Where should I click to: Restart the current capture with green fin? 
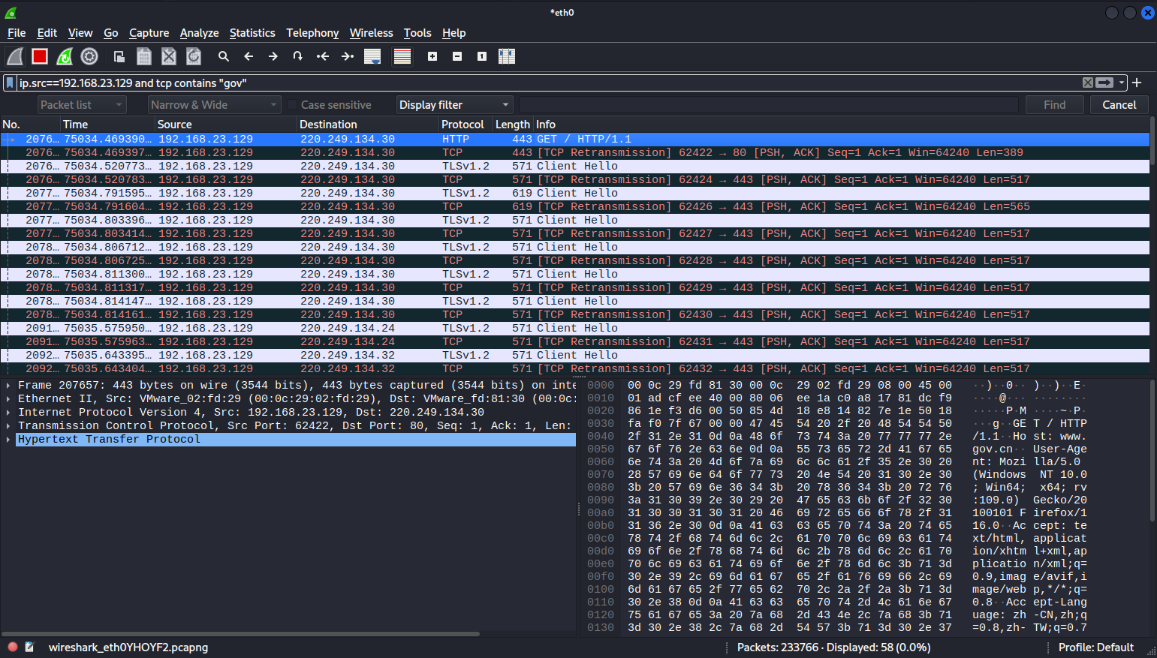(65, 56)
